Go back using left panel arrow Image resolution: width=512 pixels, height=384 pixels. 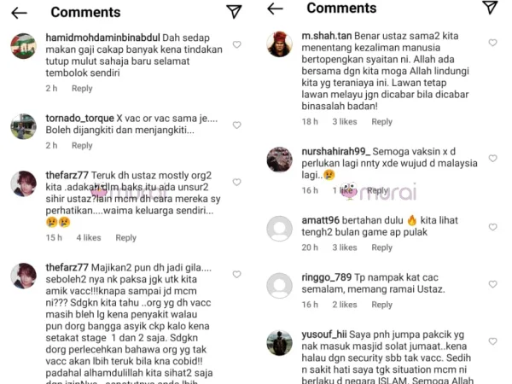pos(19,13)
